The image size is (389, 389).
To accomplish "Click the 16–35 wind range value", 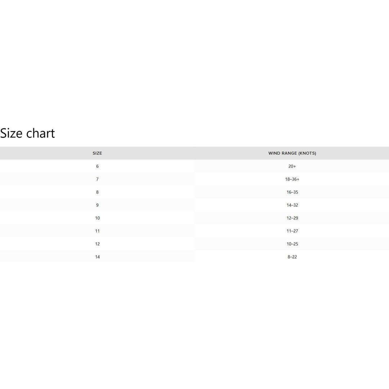I will coord(292,192).
